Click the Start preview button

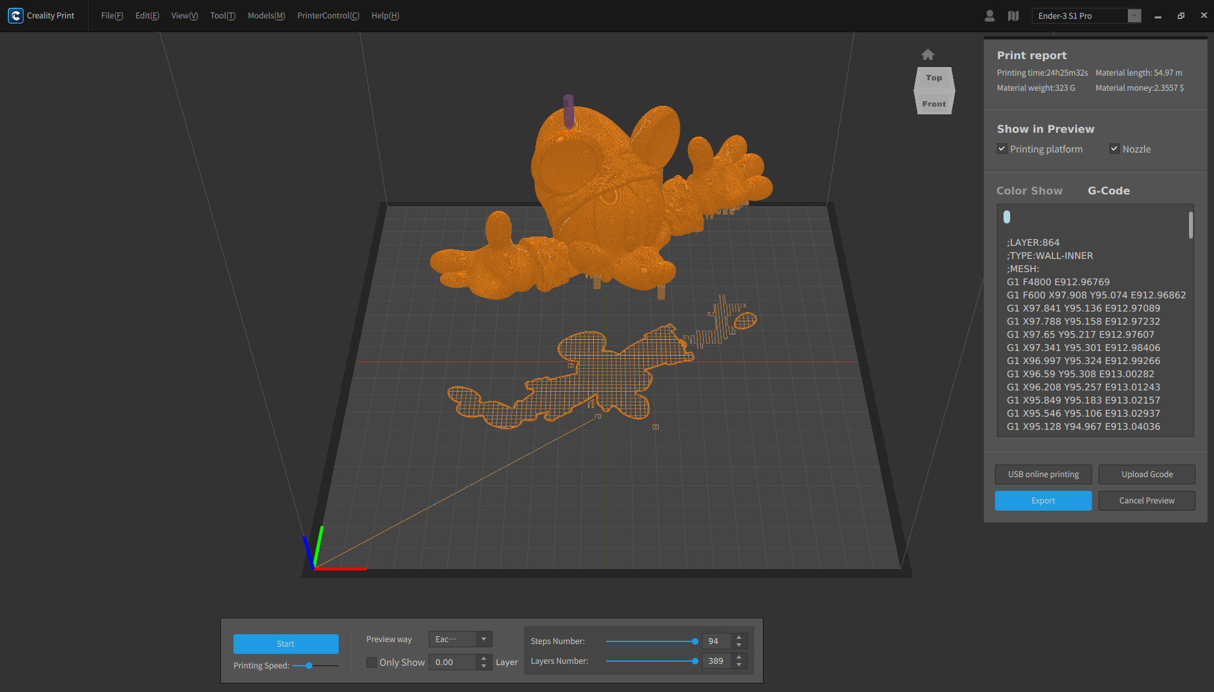click(x=285, y=644)
